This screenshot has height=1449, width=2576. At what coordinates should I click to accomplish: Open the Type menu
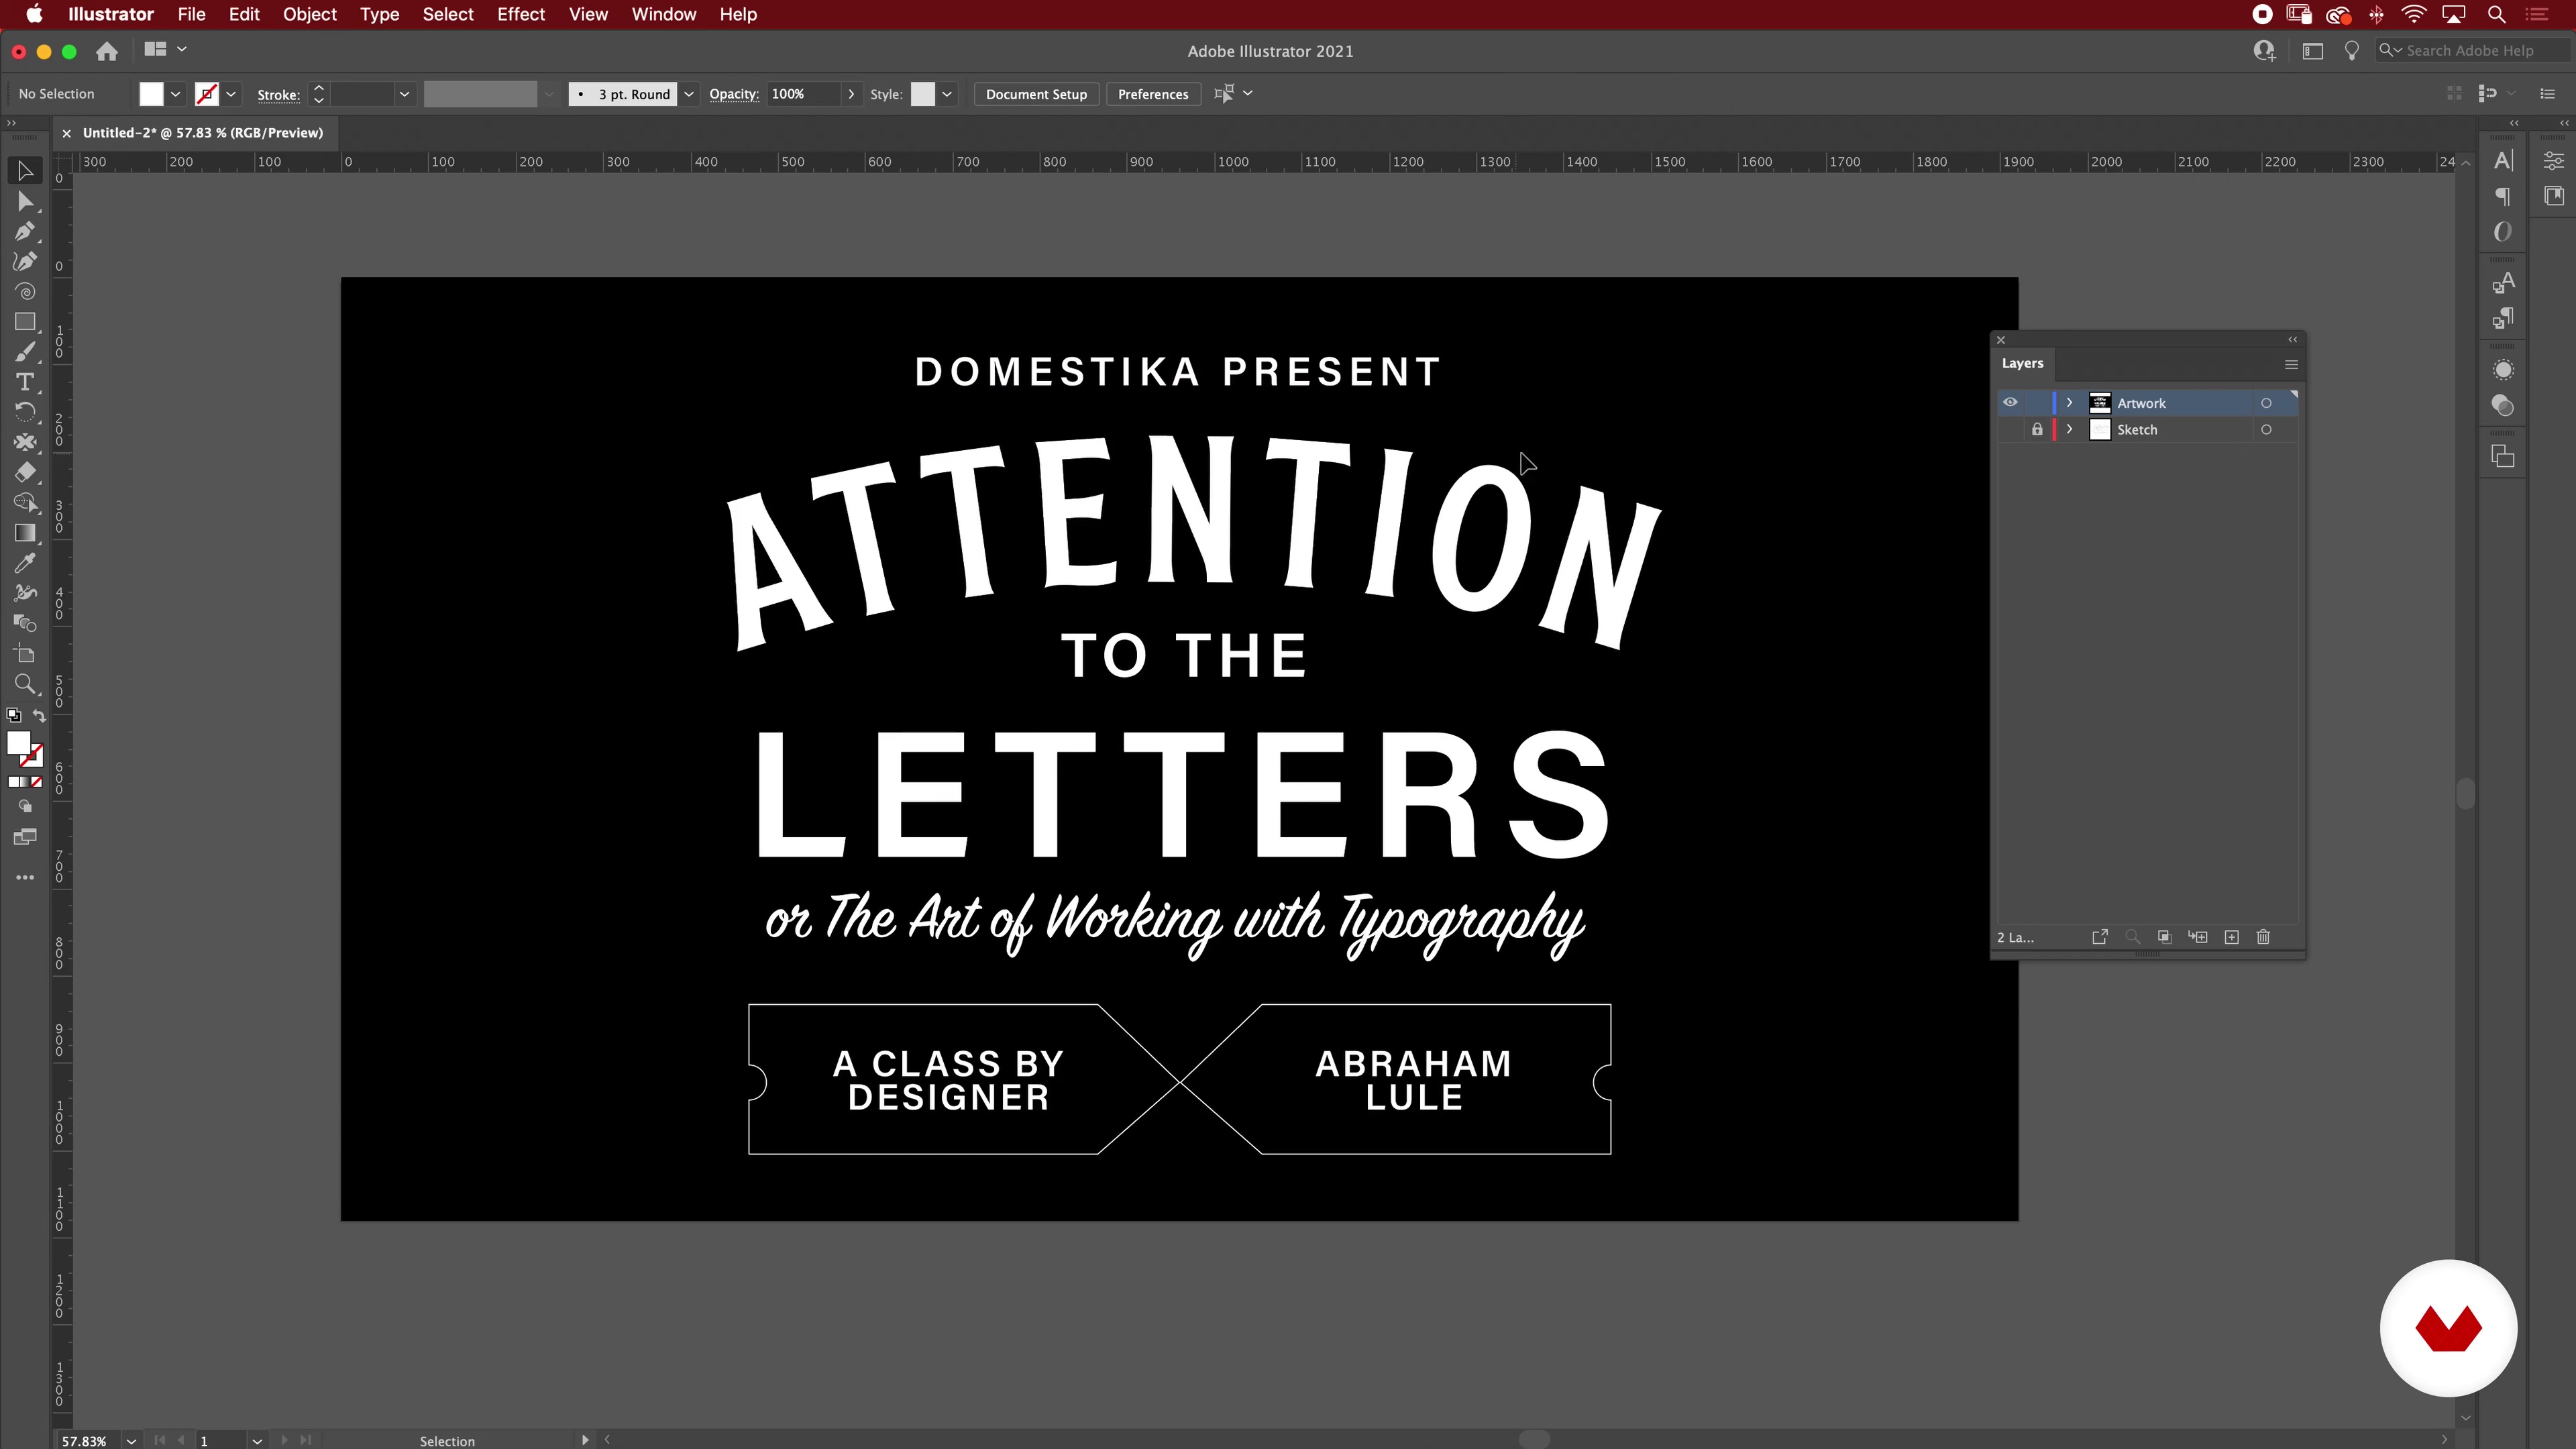[x=379, y=14]
